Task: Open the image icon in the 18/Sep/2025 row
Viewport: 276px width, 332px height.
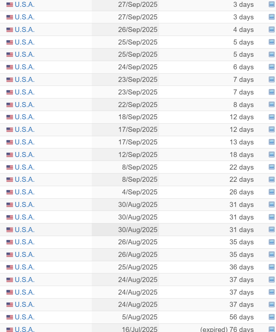Action: click(272, 117)
